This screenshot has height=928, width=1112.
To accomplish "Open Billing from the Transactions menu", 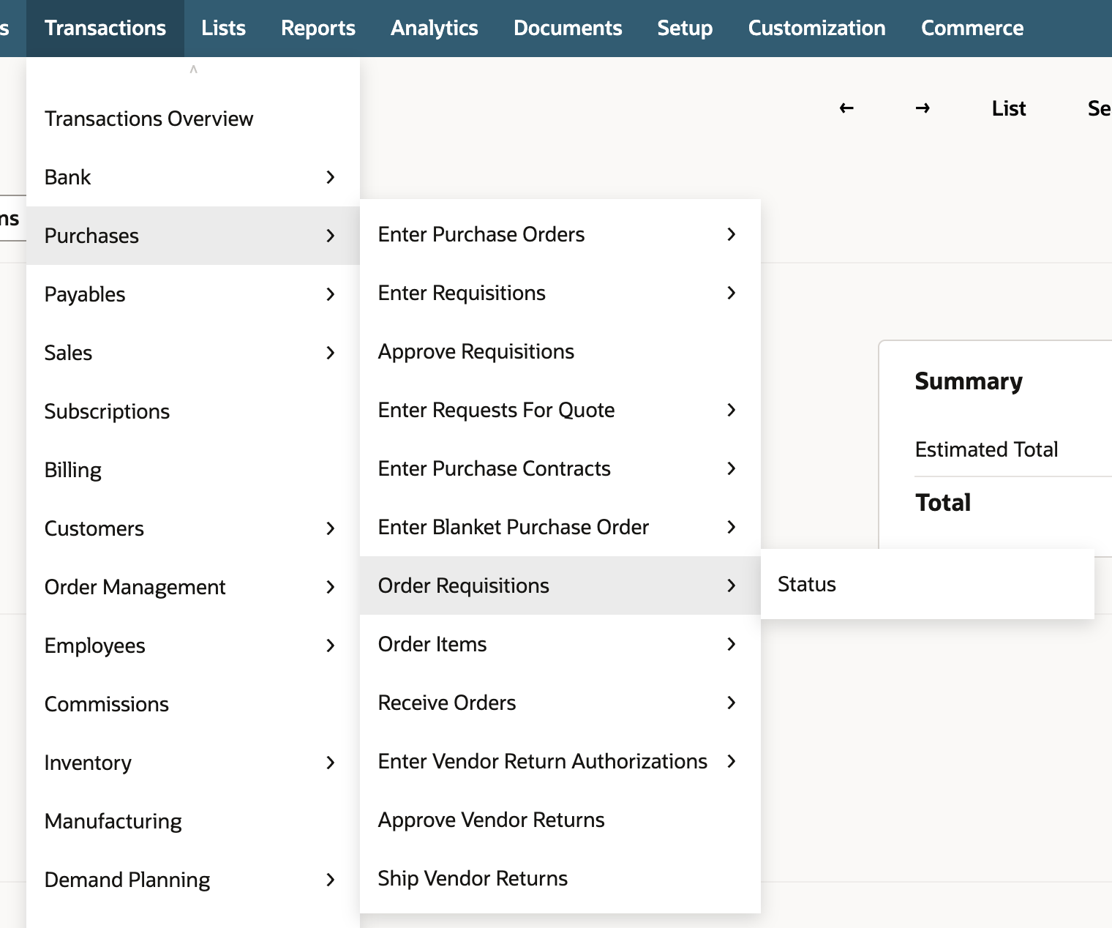I will click(193, 470).
